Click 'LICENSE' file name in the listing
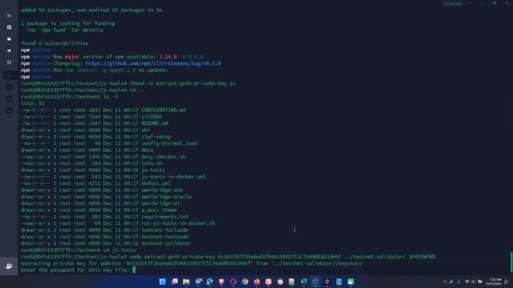Image resolution: width=513 pixels, height=288 pixels. 151,117
